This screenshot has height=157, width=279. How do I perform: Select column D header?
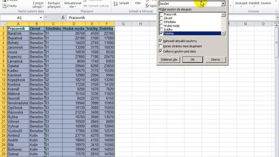74,24
